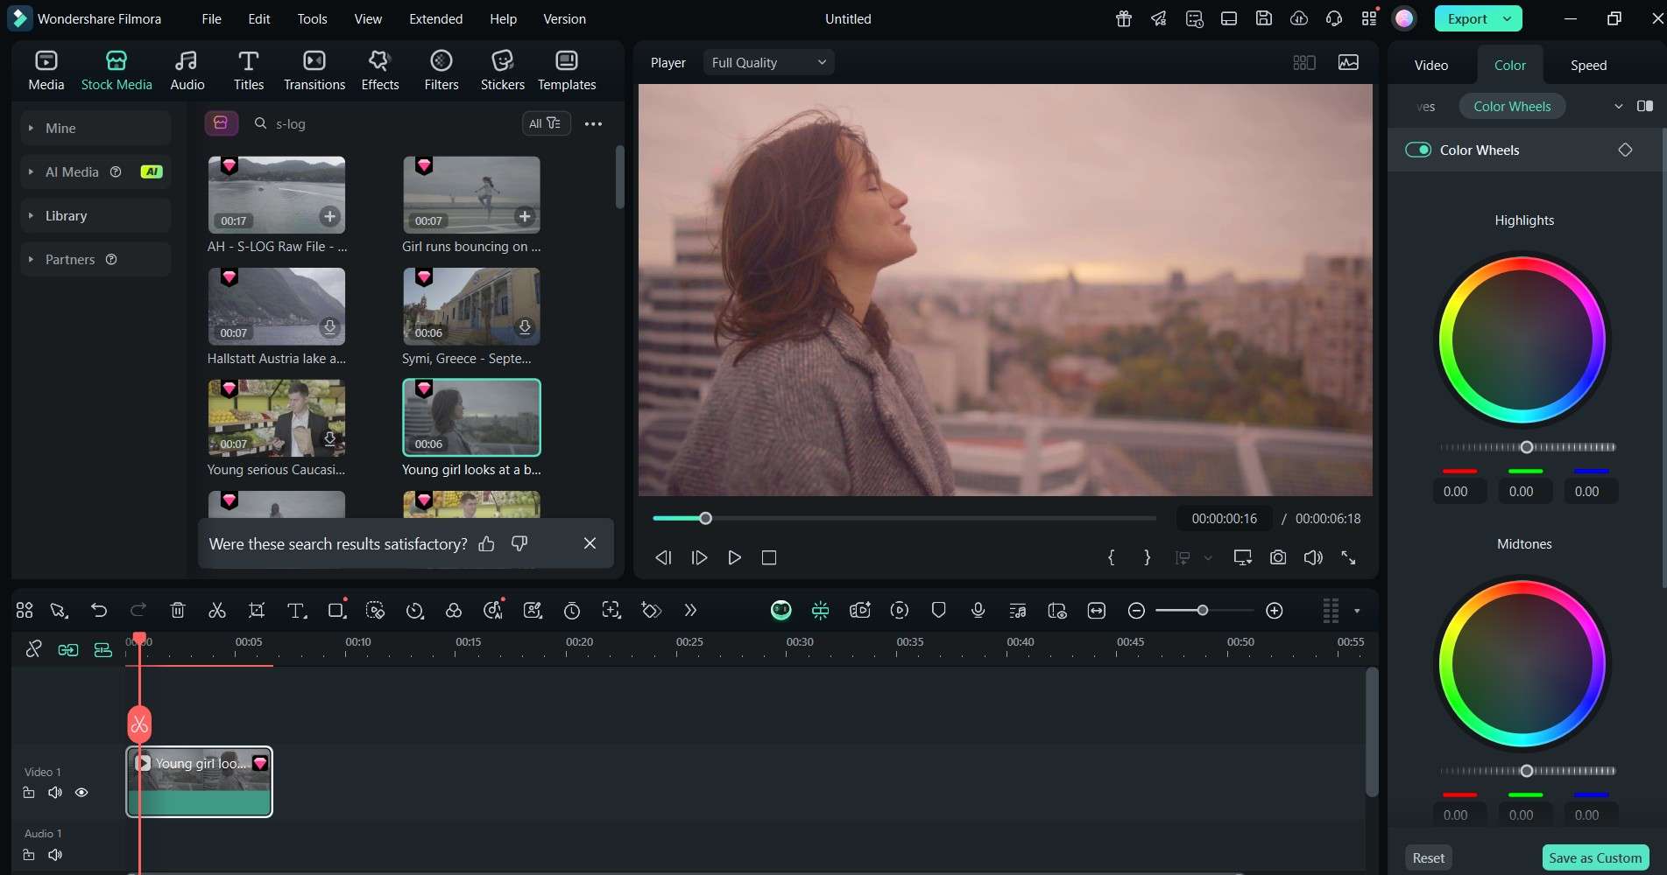The image size is (1667, 875).
Task: Expand the Partners section
Action: click(95, 259)
